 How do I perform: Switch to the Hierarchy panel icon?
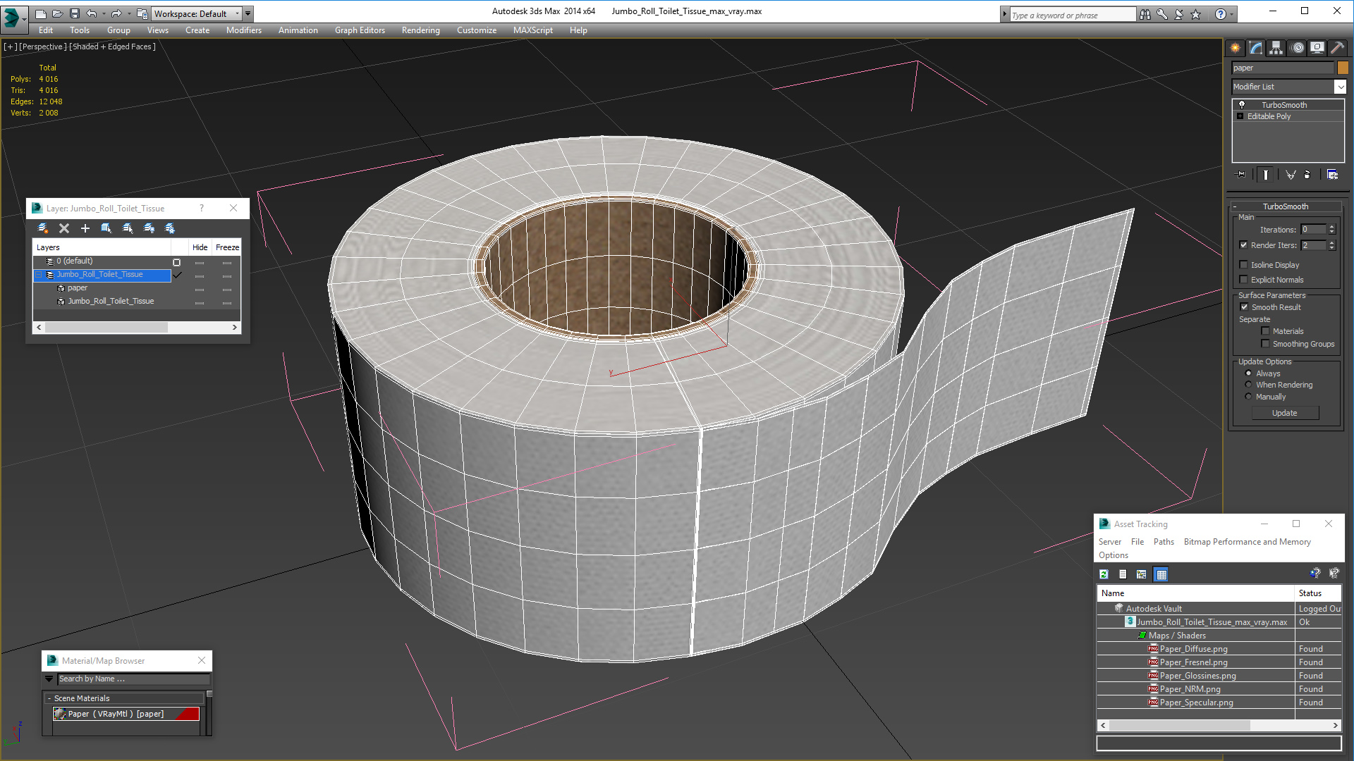click(1276, 48)
